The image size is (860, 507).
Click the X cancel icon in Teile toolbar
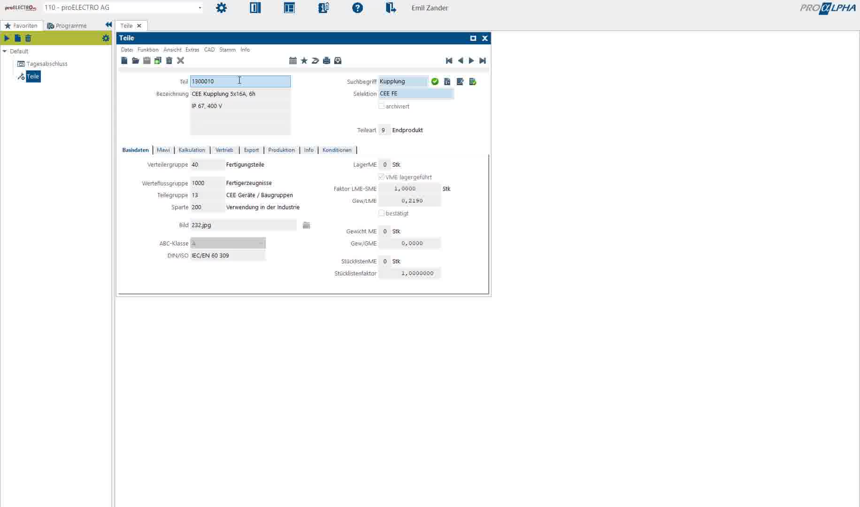[x=181, y=61]
